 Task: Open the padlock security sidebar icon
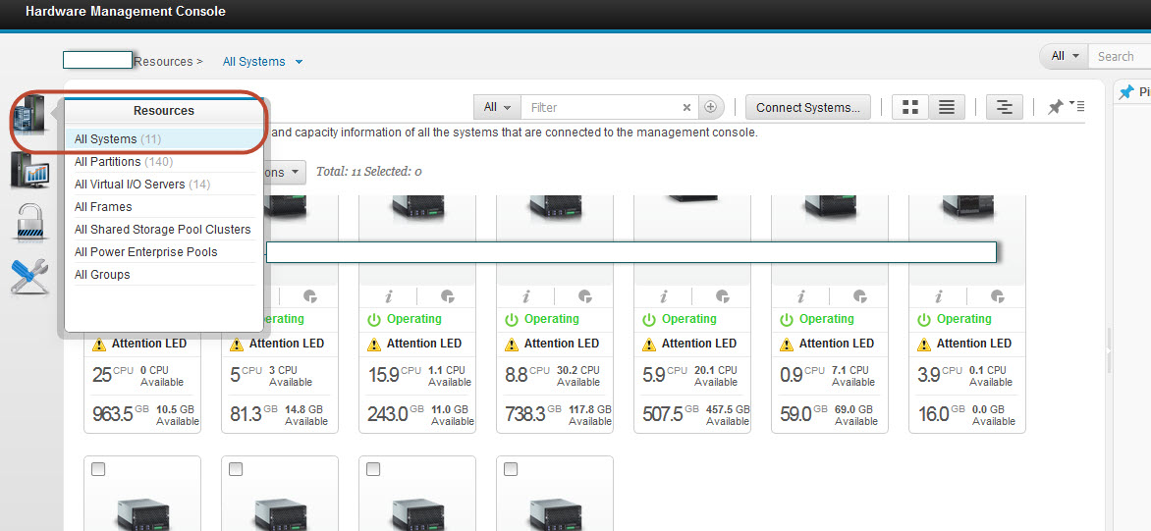tap(28, 223)
